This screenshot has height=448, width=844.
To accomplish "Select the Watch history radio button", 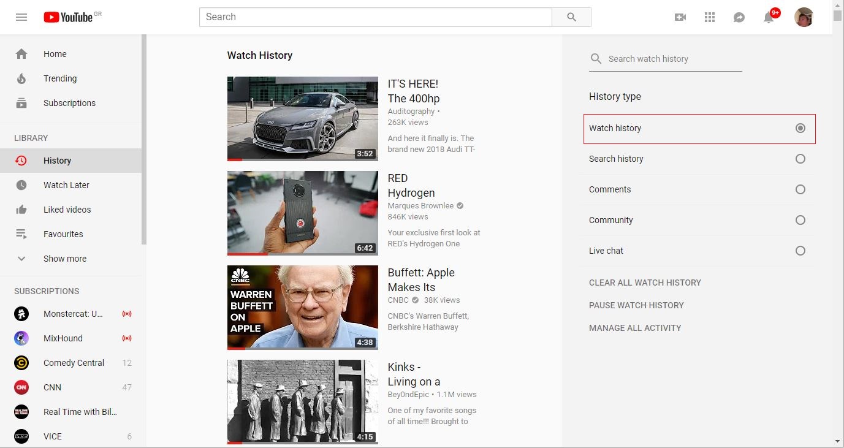I will point(800,128).
